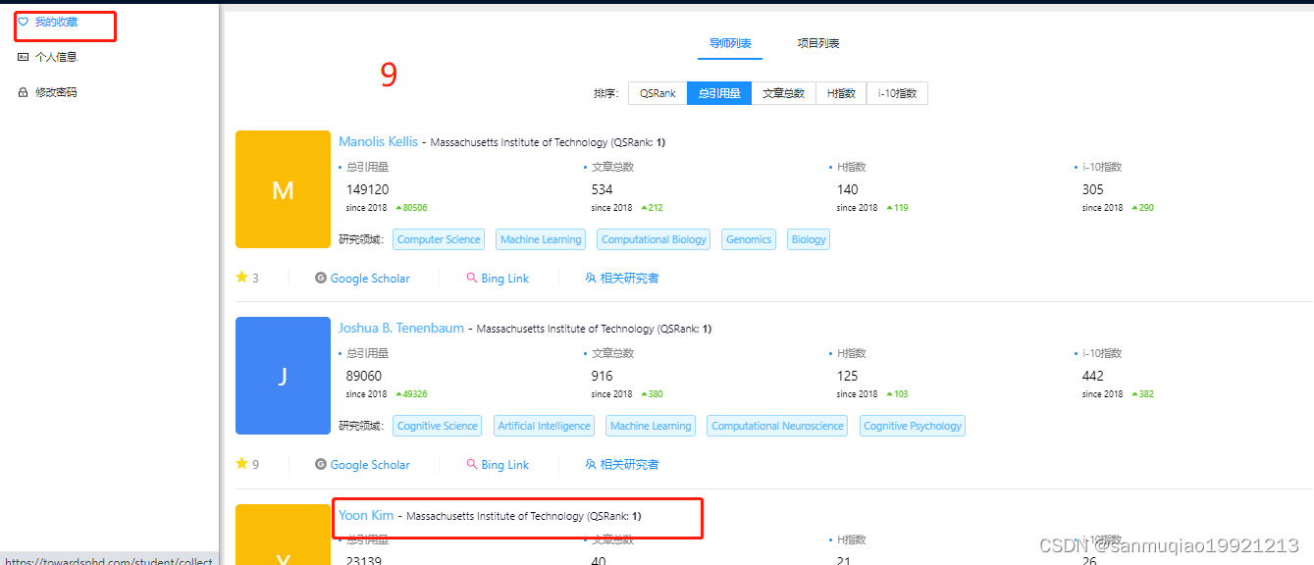Open Joshua B. Tenenbaum profile link

[x=401, y=328]
